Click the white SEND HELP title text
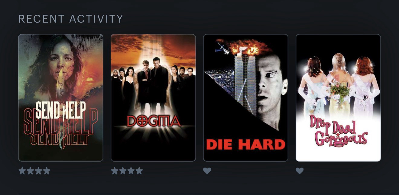Screen dimensions: 399x195 61,110
